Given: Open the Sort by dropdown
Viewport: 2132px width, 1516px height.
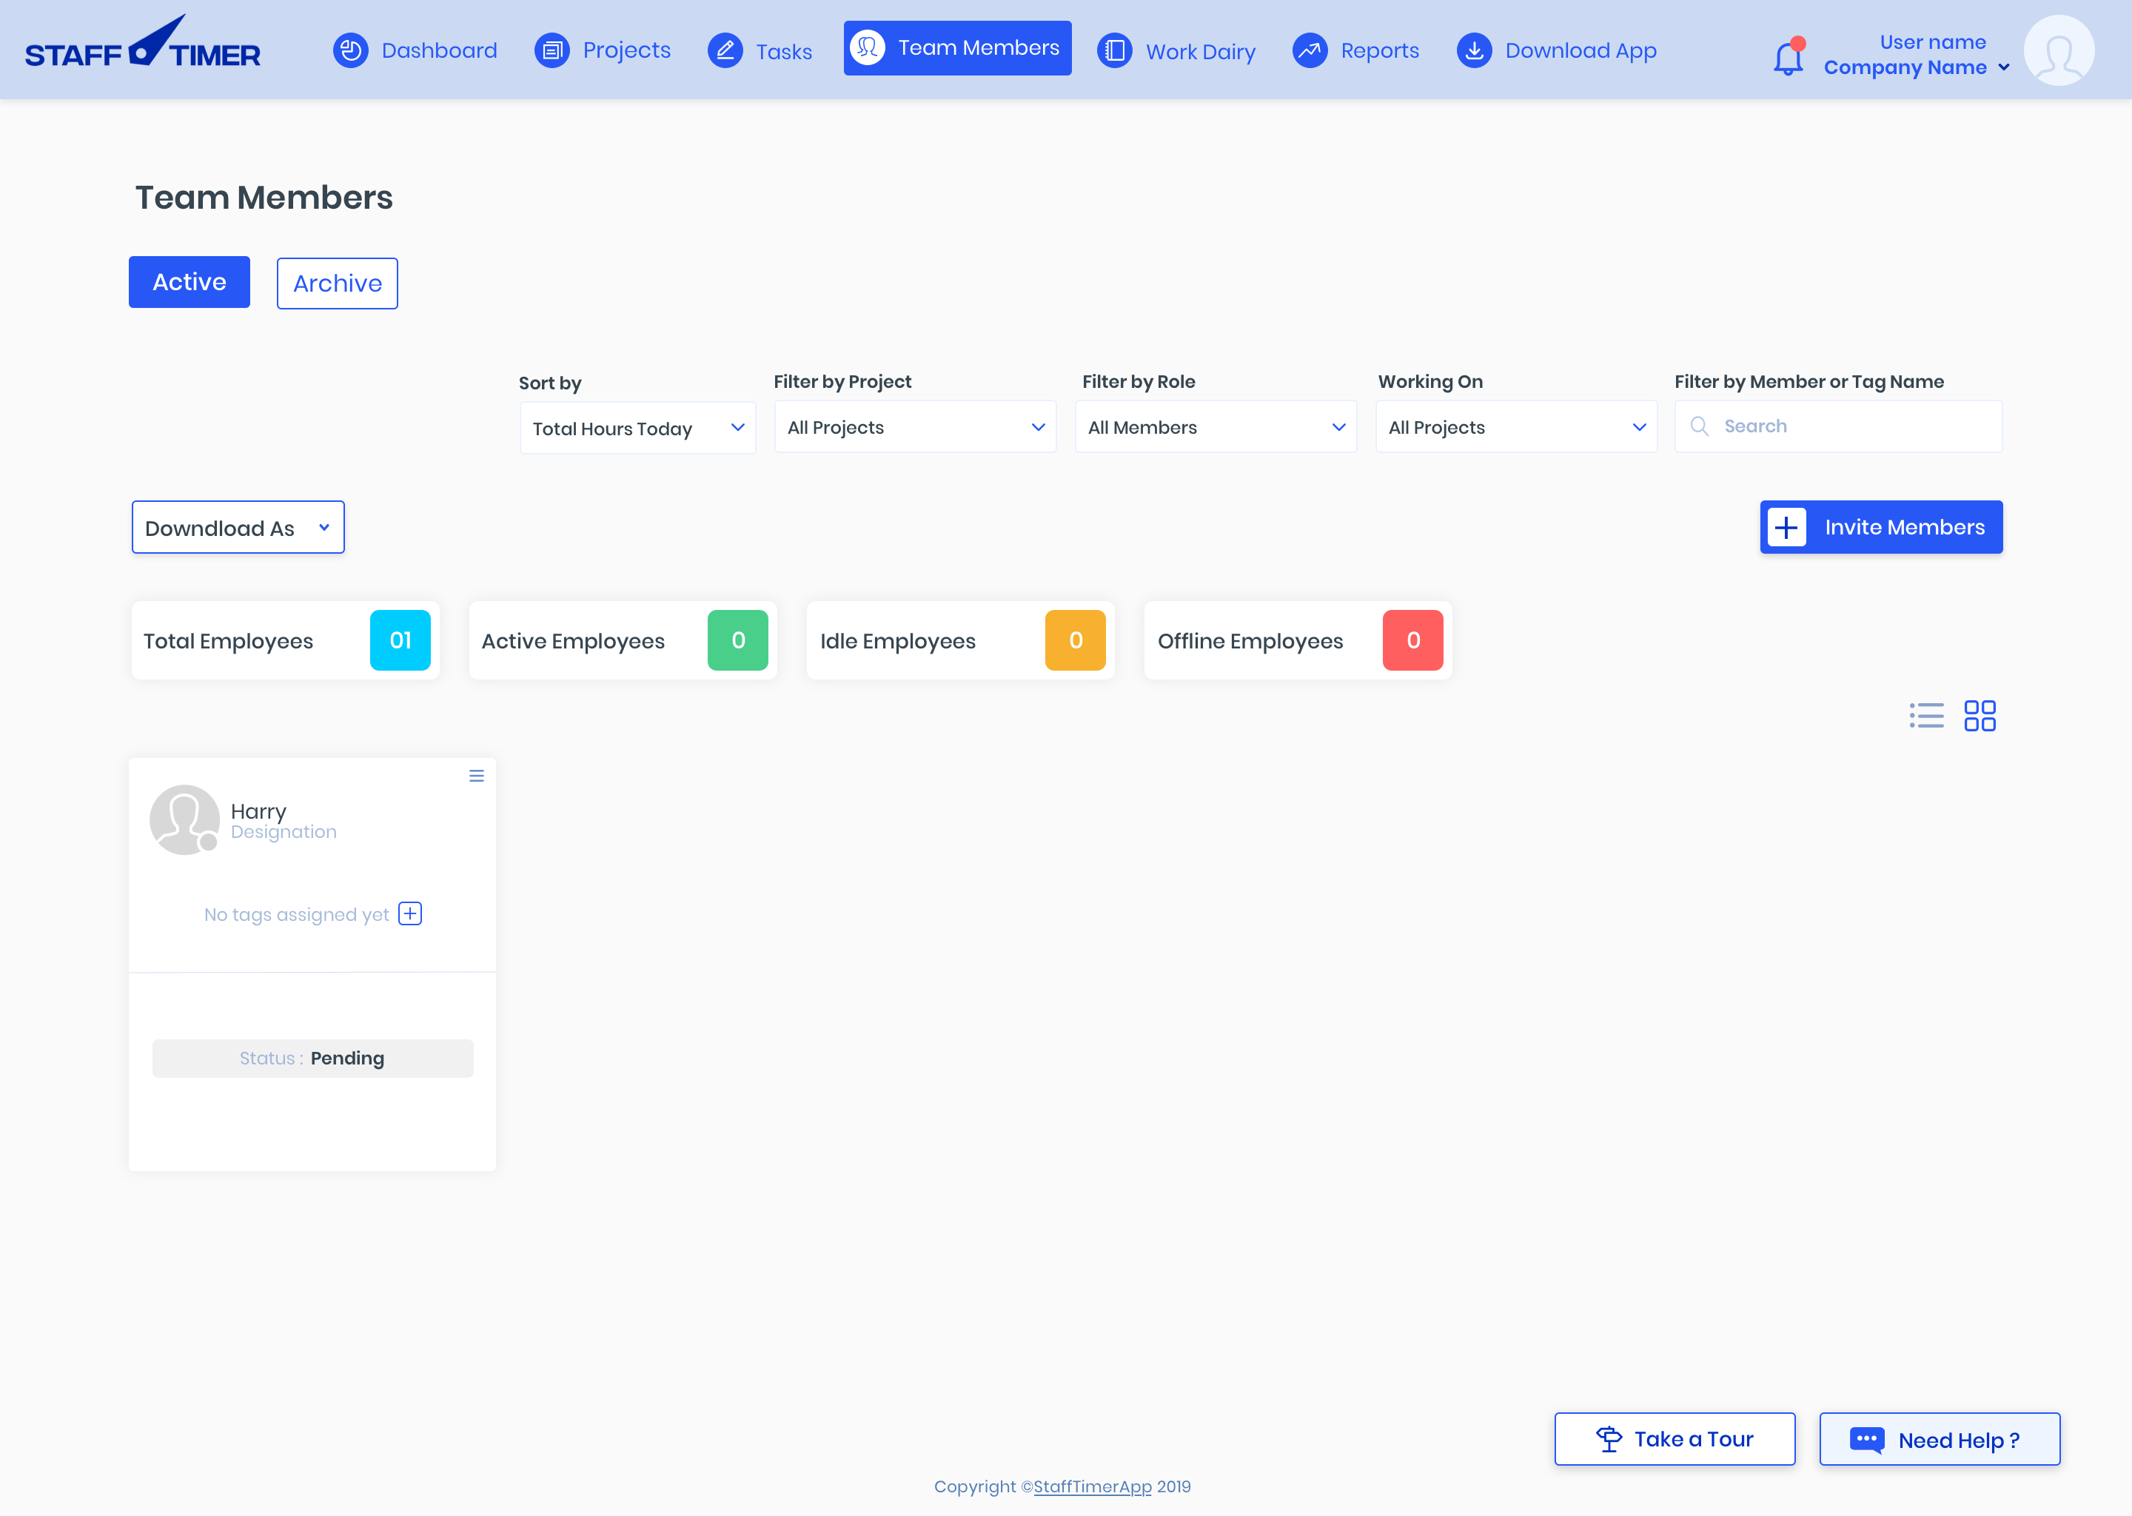Looking at the screenshot, I should click(637, 428).
